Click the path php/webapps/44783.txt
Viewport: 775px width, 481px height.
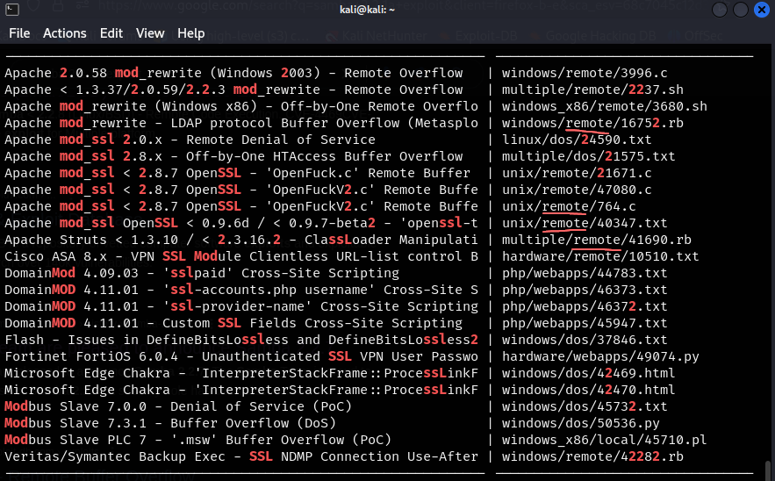point(585,273)
